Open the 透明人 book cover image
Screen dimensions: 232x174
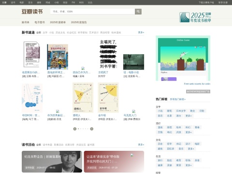83,98
